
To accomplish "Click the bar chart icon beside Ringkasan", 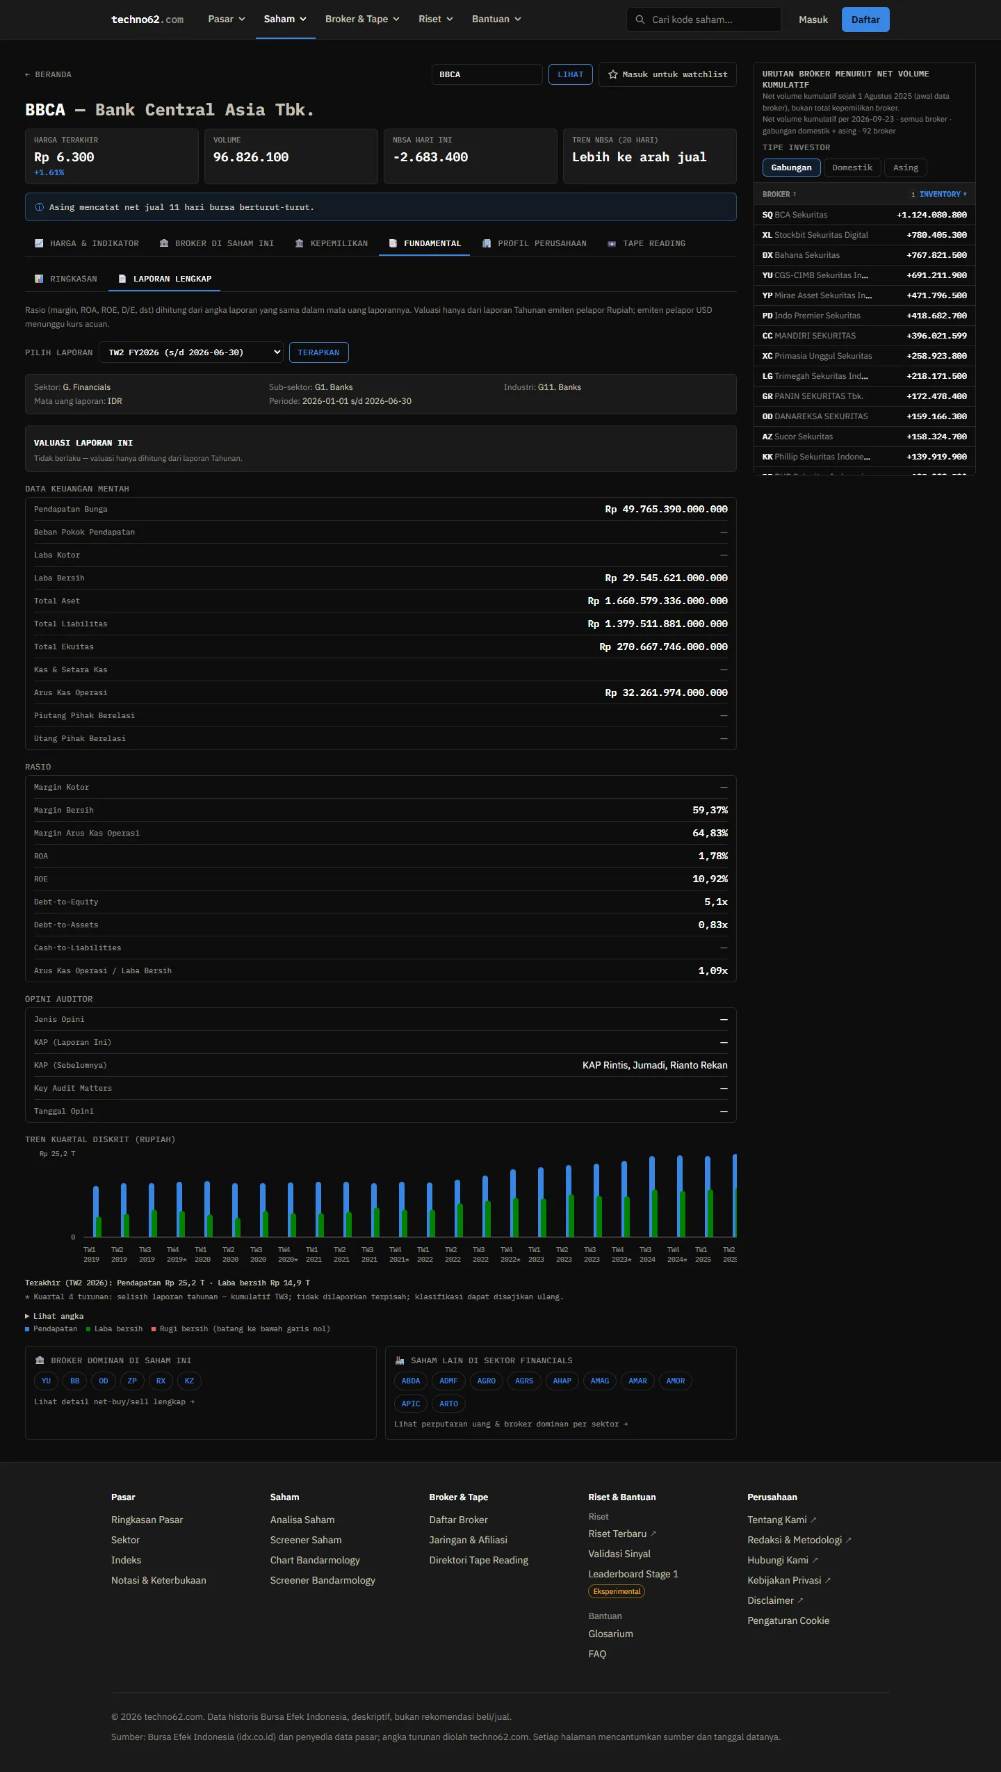I will (x=39, y=279).
